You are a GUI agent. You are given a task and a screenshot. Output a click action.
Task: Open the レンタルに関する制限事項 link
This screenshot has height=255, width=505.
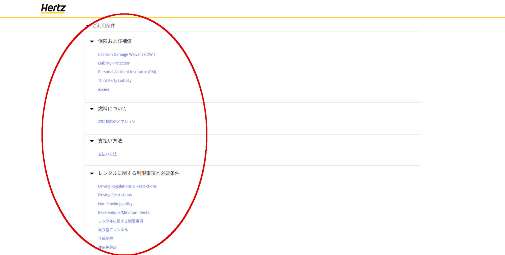click(x=120, y=221)
